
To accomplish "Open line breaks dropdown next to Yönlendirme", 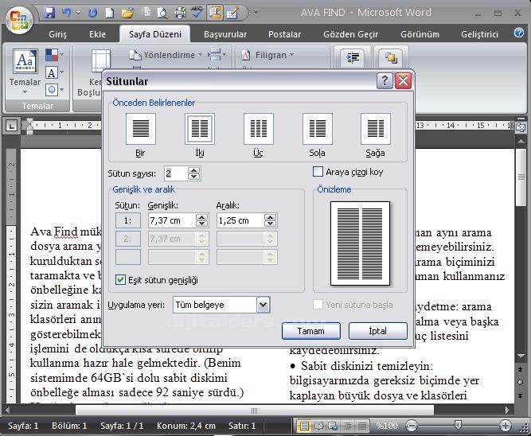I will (x=217, y=55).
